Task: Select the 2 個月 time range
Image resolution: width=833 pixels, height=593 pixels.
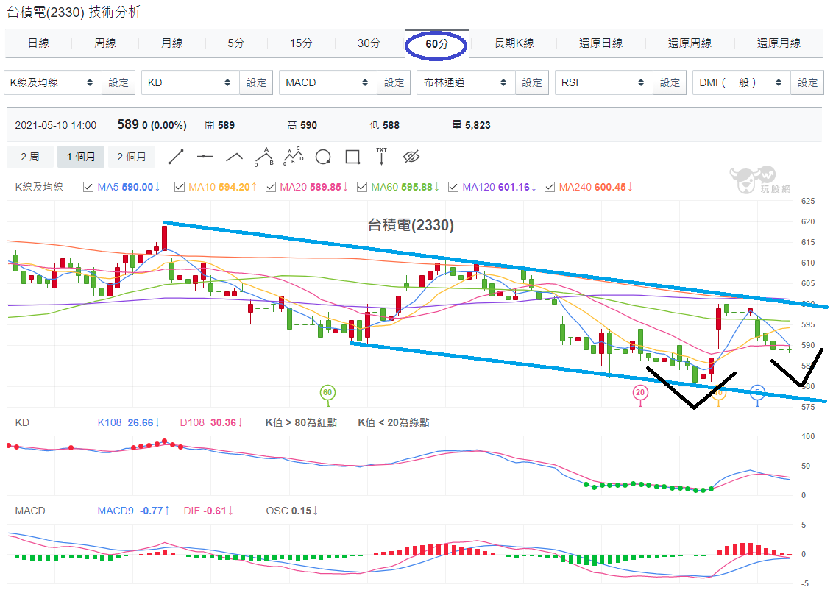Action: point(131,157)
